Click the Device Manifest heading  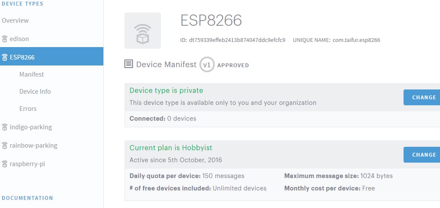(x=166, y=64)
